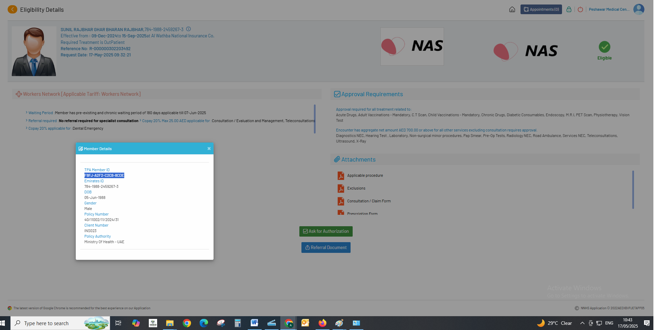The height and width of the screenshot is (330, 661).
Task: Click the NAS logo in the white box
Action: click(x=412, y=46)
